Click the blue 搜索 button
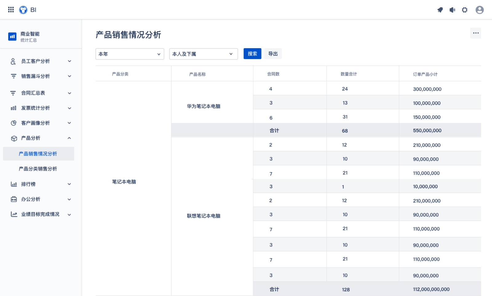The height and width of the screenshot is (296, 492). [x=252, y=54]
